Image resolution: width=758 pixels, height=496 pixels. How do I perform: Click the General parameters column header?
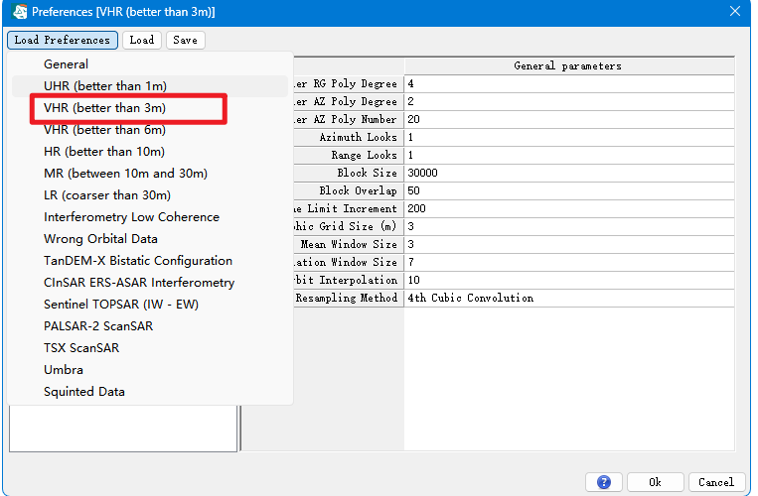coord(569,65)
